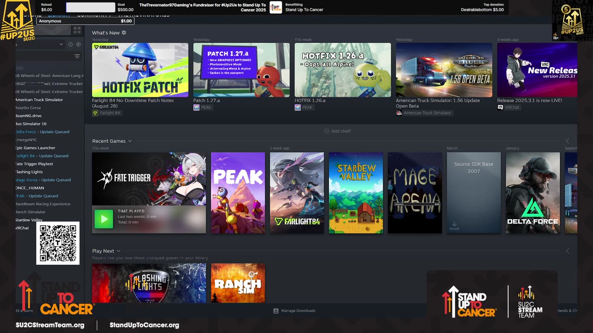Click the Add shelf plus icon

tap(327, 131)
